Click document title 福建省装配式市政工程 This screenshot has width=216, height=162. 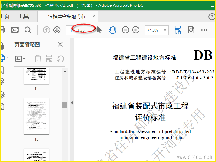point(150,106)
